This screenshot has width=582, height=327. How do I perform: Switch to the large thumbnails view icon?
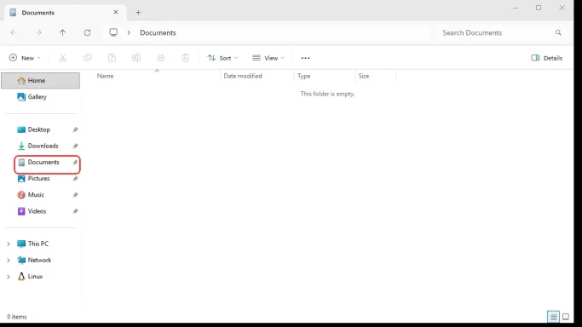point(566,317)
